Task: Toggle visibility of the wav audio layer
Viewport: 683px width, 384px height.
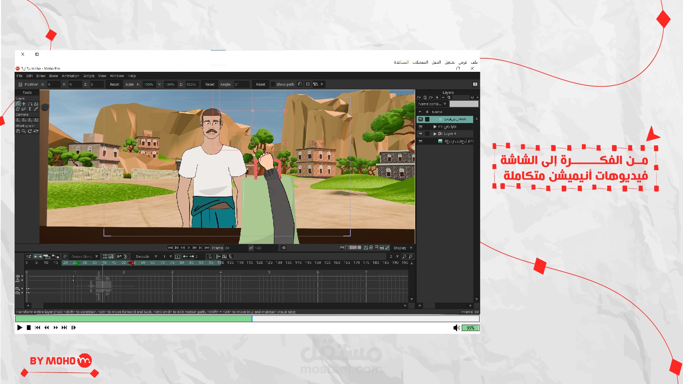Action: tap(420, 119)
